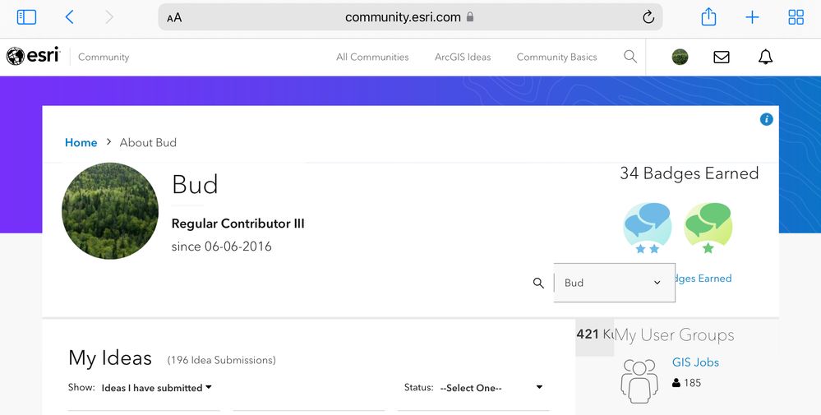Image resolution: width=821 pixels, height=415 pixels.
Task: Reload the current page
Action: [648, 17]
